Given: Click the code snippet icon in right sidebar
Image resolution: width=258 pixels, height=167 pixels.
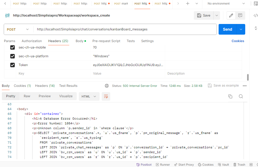Looking at the screenshot, I should (256, 15).
